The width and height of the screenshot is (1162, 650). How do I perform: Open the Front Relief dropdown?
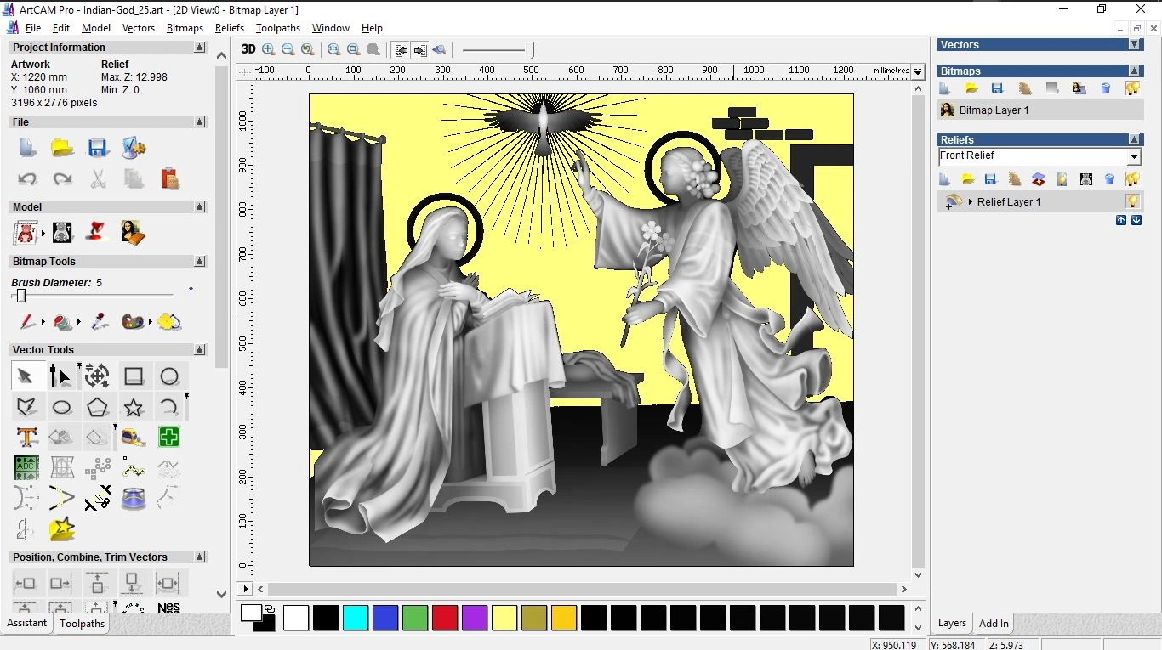1133,157
